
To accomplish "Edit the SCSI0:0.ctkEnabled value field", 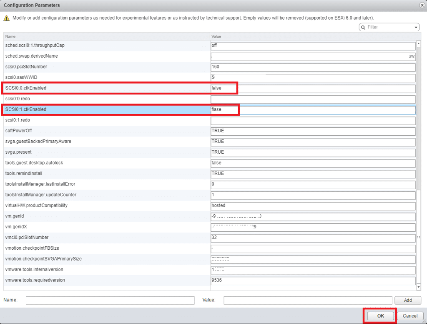I will click(x=313, y=89).
